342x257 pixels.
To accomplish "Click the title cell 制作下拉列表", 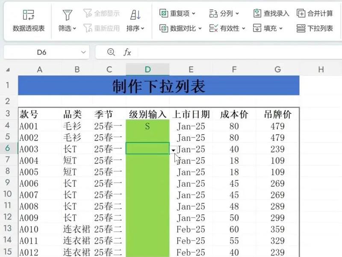I will (159, 85).
